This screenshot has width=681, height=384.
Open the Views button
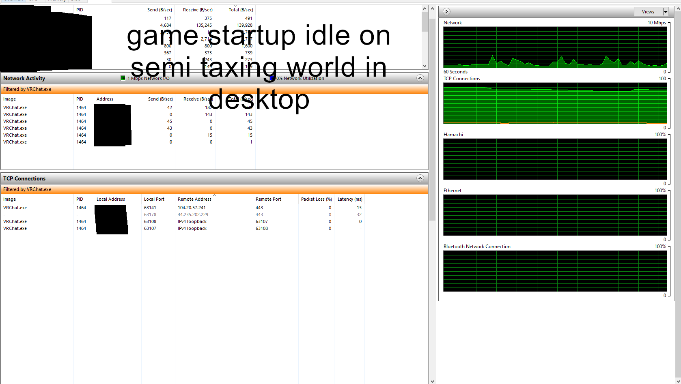pyautogui.click(x=648, y=12)
